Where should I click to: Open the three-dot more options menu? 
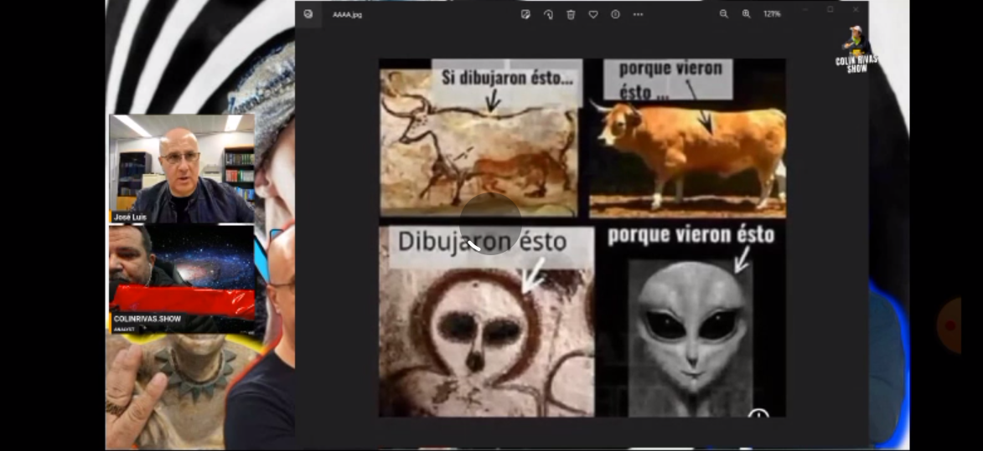click(639, 13)
